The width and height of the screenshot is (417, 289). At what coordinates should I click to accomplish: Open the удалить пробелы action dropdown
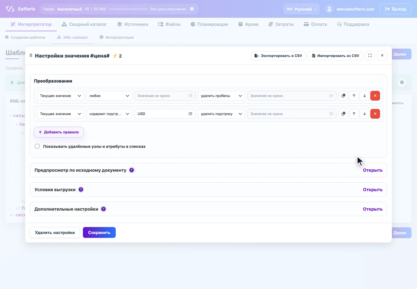(x=221, y=96)
